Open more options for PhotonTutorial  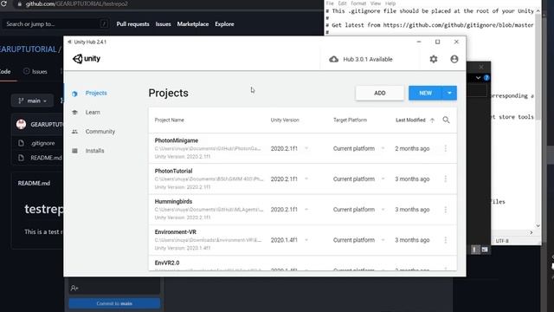[x=446, y=179]
